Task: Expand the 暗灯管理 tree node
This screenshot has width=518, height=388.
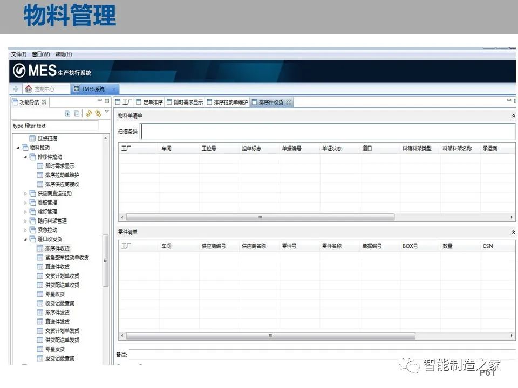Action: click(25, 212)
